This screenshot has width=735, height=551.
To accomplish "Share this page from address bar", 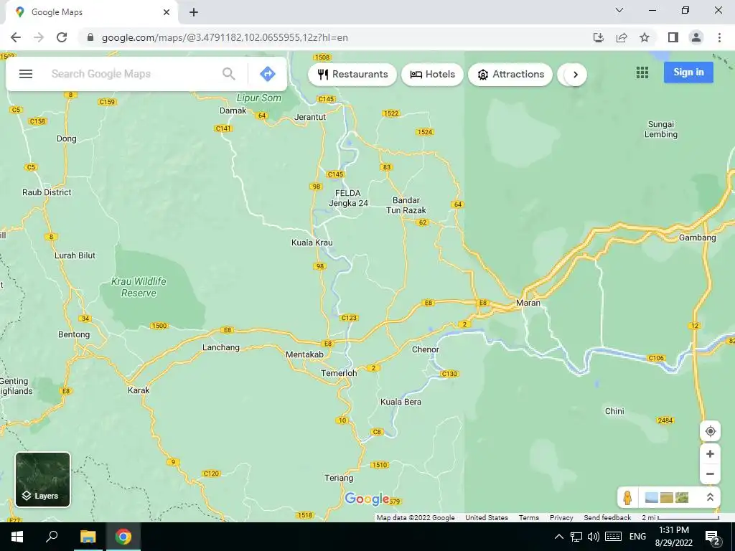I will [x=622, y=37].
